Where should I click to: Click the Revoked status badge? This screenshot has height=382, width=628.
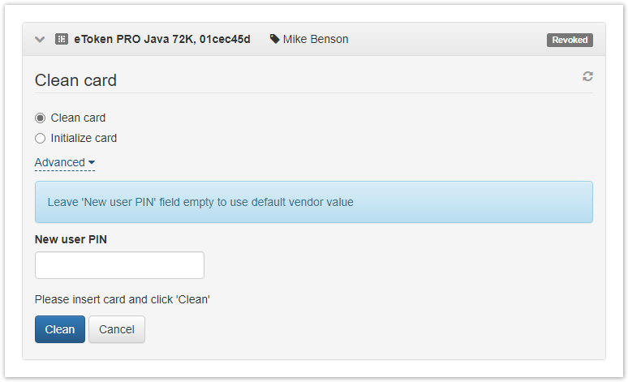pos(570,40)
